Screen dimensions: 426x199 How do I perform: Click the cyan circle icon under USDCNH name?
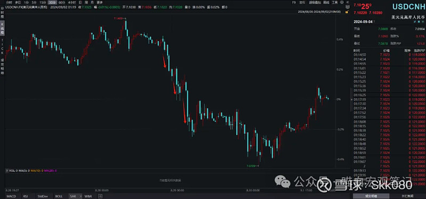tap(419, 21)
